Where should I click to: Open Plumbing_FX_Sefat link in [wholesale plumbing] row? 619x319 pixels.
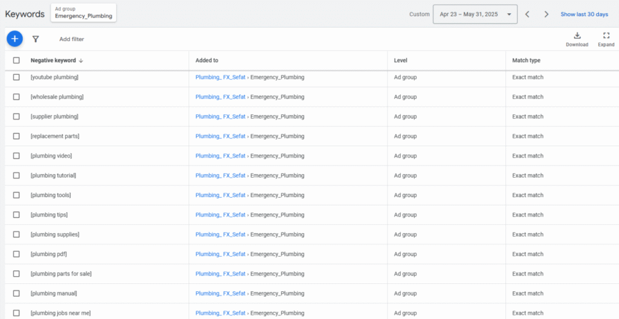point(220,97)
